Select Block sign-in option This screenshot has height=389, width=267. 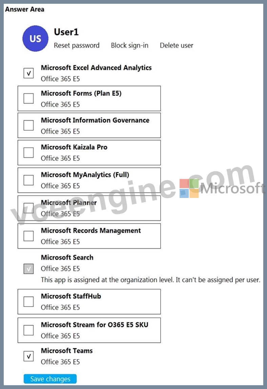click(x=130, y=46)
